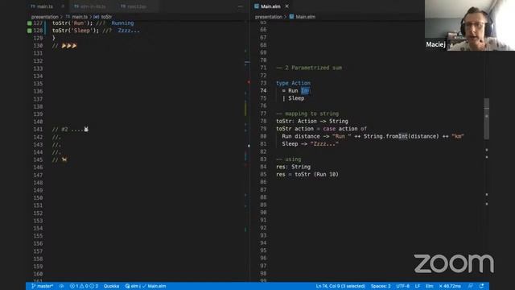Close the Main.elm tab
This screenshot has height=290, width=515.
click(286, 6)
